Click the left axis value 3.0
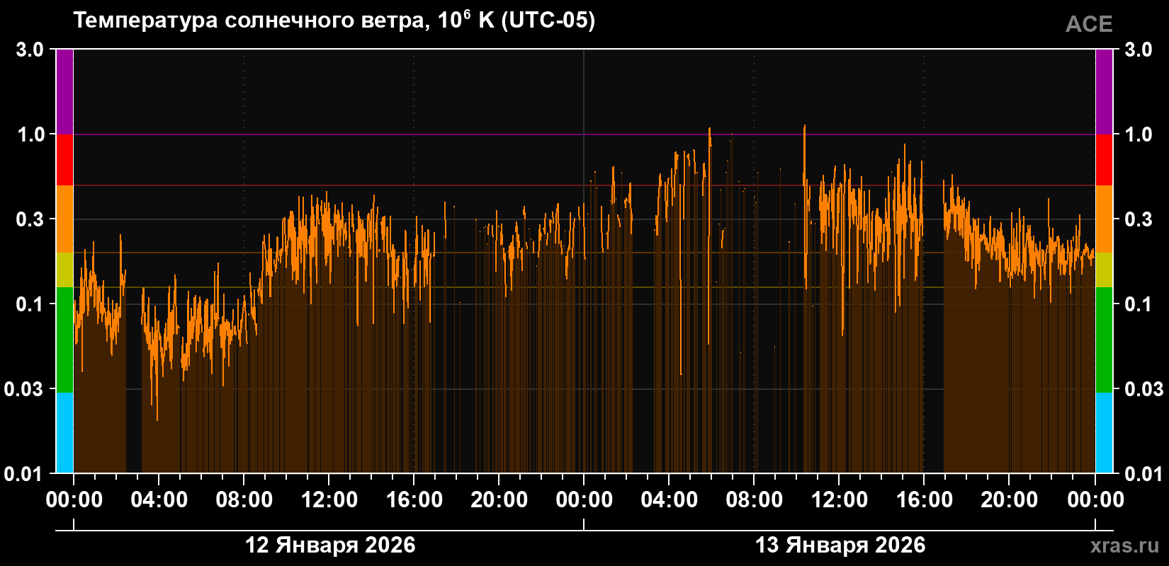Screen dimensions: 1169x566 (30, 50)
